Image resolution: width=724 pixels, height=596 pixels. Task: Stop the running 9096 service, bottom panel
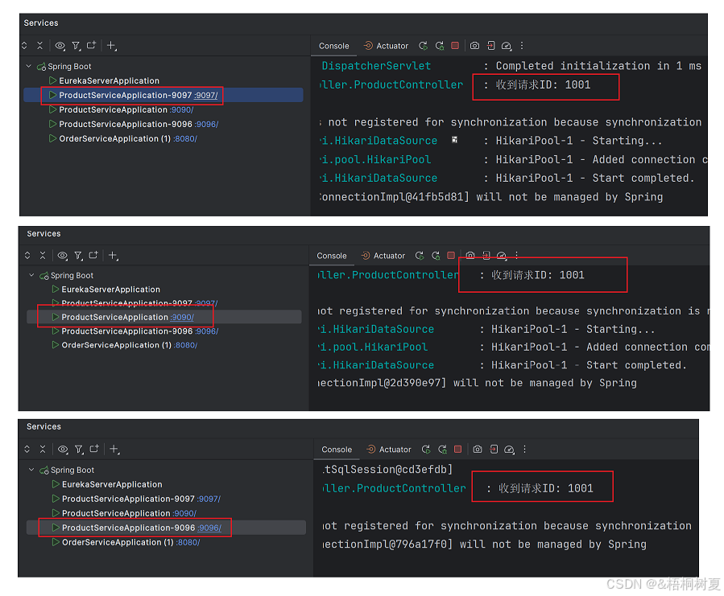coord(457,449)
